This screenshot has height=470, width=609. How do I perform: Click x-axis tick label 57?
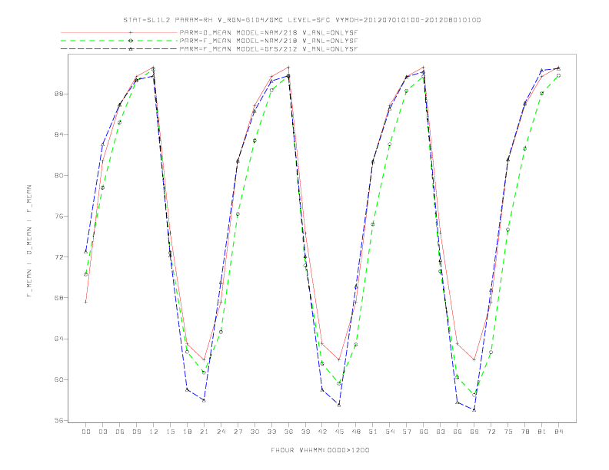pyautogui.click(x=407, y=432)
